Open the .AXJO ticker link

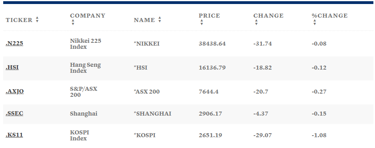(14, 91)
